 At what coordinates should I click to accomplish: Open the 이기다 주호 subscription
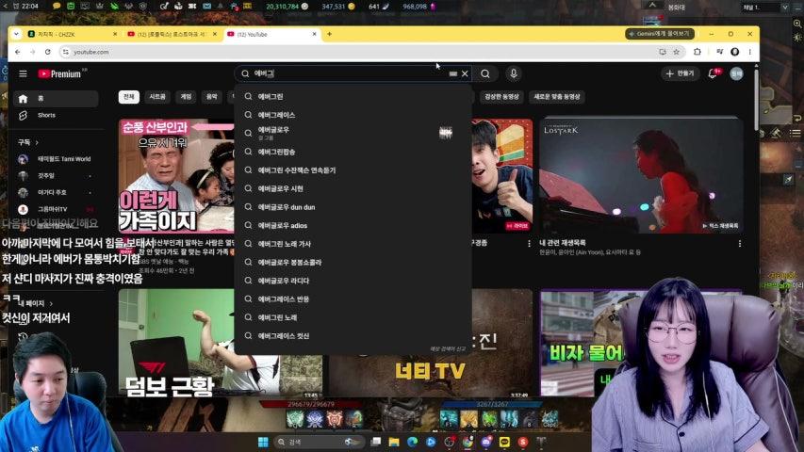[x=56, y=193]
